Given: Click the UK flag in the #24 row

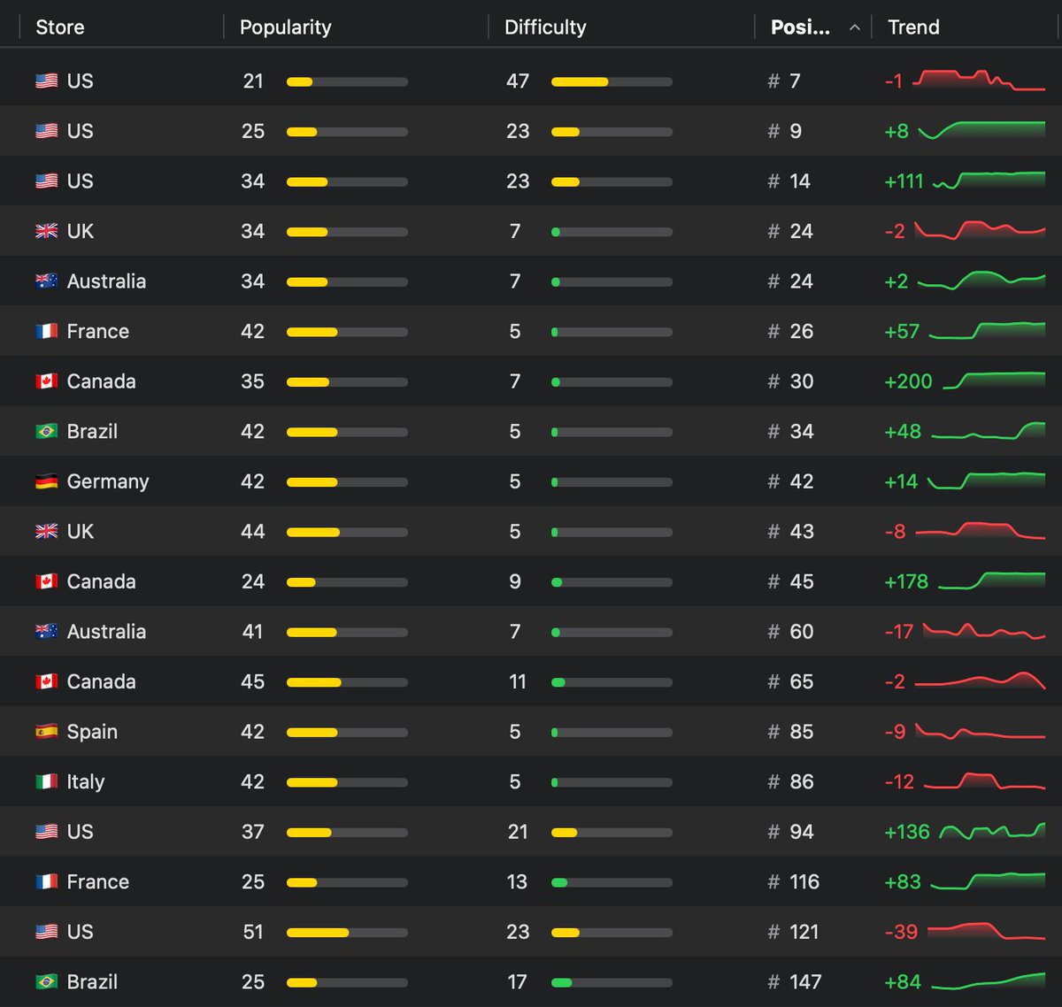Looking at the screenshot, I should (x=47, y=231).
